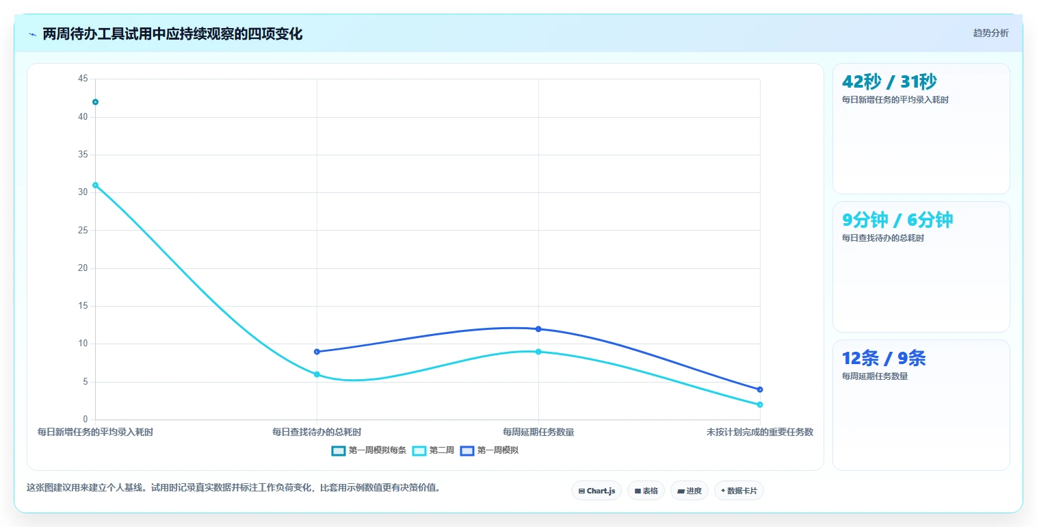1037x527 pixels.
Task: Click the blue point at 4 on 未按计划完成的重要任务数
Action: pyautogui.click(x=760, y=389)
